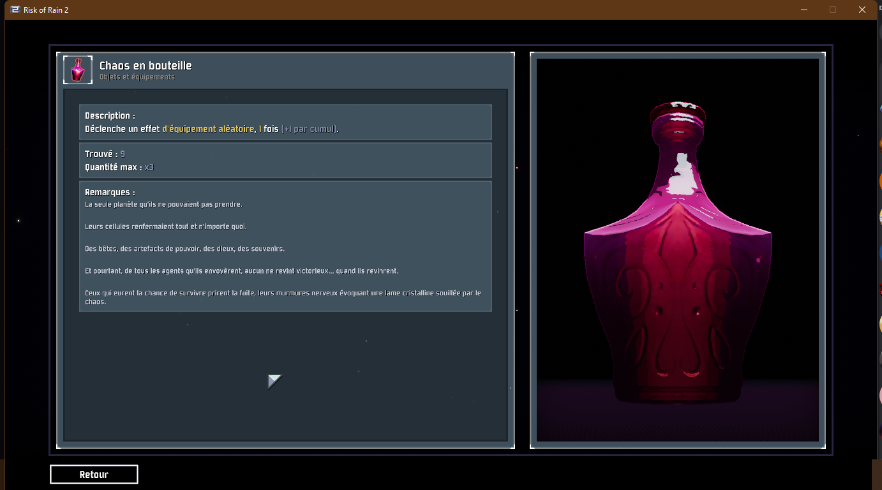
Task: Click the "Remarques :" heading
Action: click(110, 192)
